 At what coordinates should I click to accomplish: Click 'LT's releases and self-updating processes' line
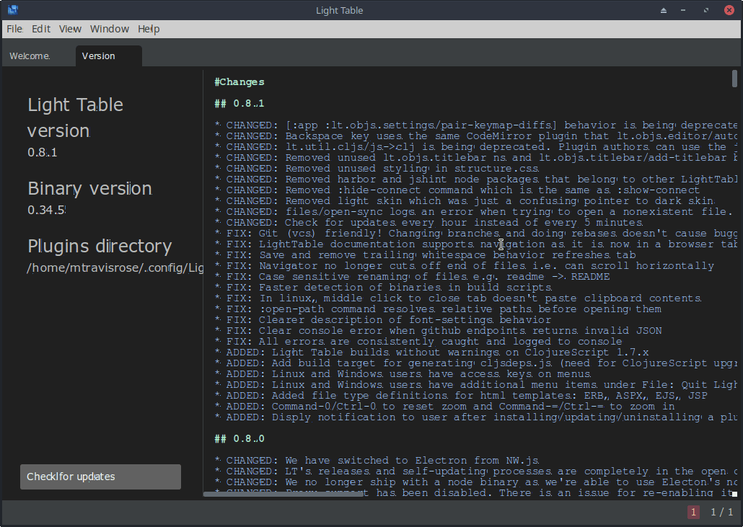pyautogui.click(x=476, y=471)
